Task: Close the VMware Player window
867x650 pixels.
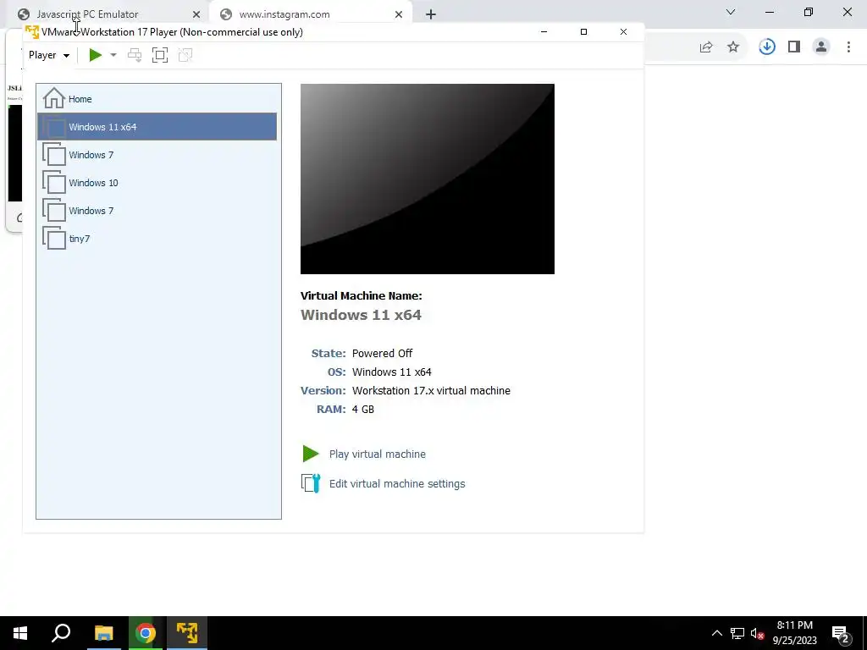Action: tap(623, 32)
